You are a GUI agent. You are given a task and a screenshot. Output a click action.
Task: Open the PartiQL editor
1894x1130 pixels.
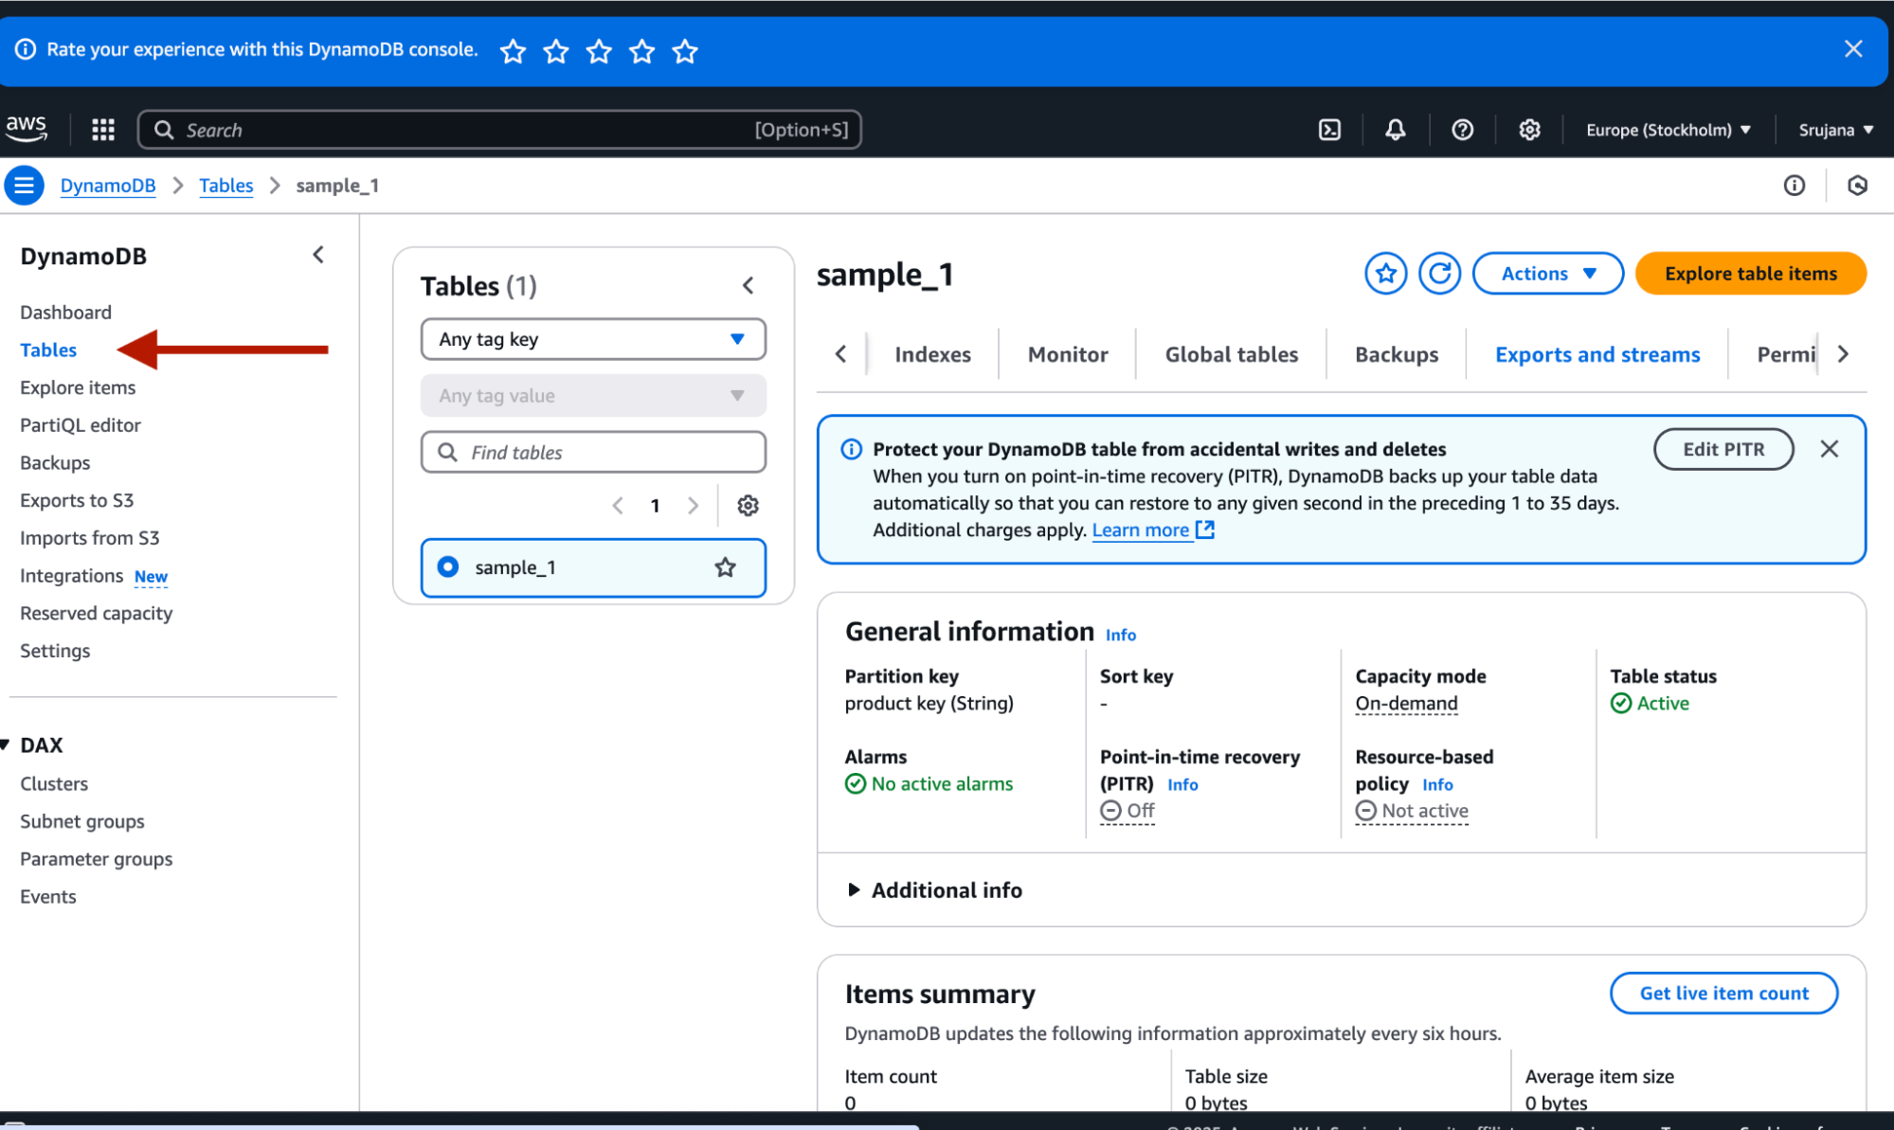tap(81, 425)
